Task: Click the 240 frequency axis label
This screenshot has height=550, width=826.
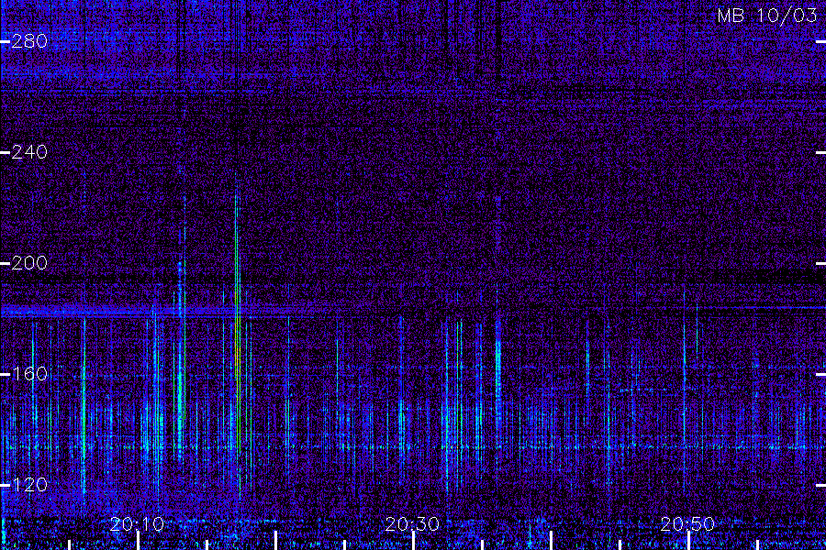Action: coord(29,152)
